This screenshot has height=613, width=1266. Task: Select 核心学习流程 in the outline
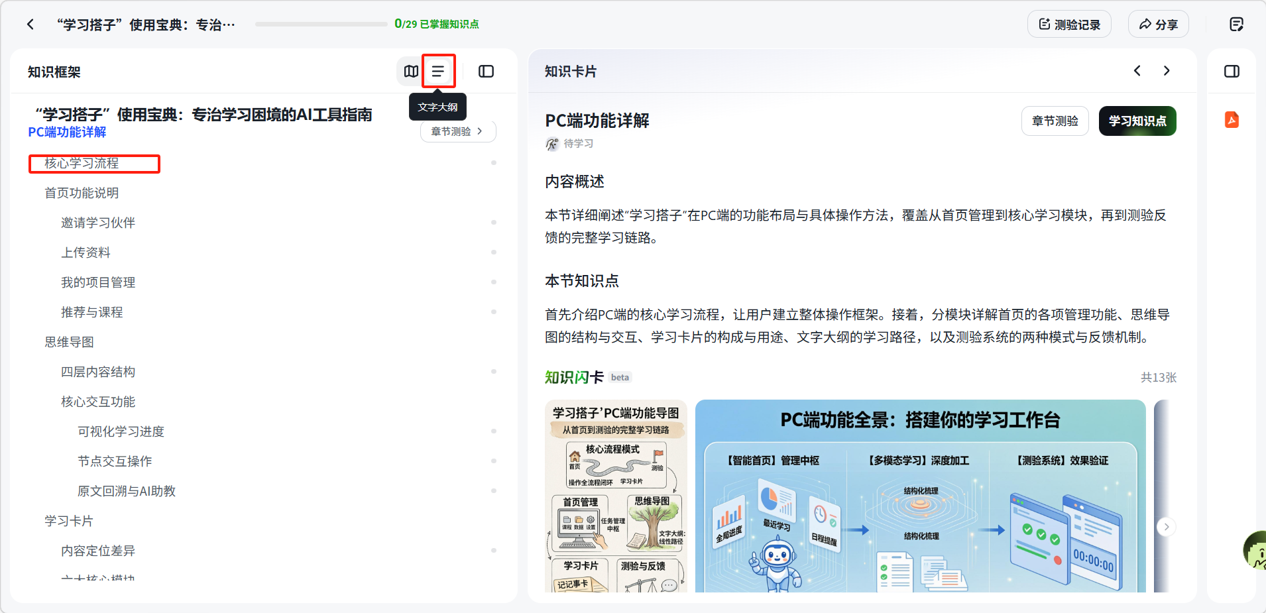pyautogui.click(x=82, y=163)
